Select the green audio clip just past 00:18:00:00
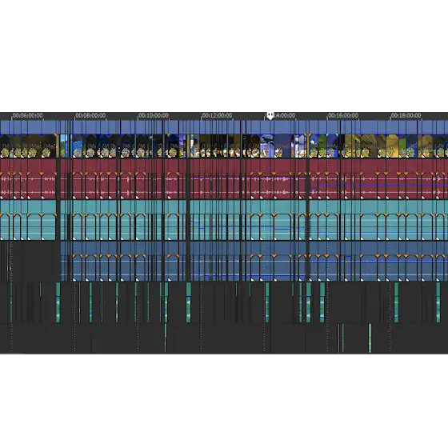Image resolution: width=448 pixels, height=448 pixels. 396,302
